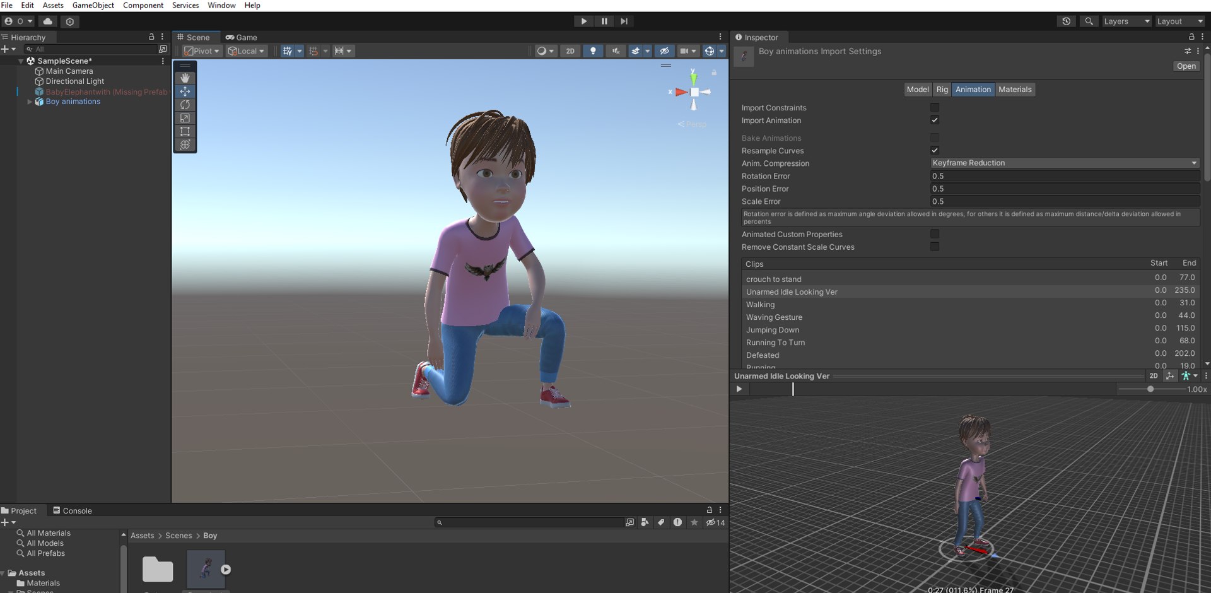Open Project search by label icon

pos(661,522)
